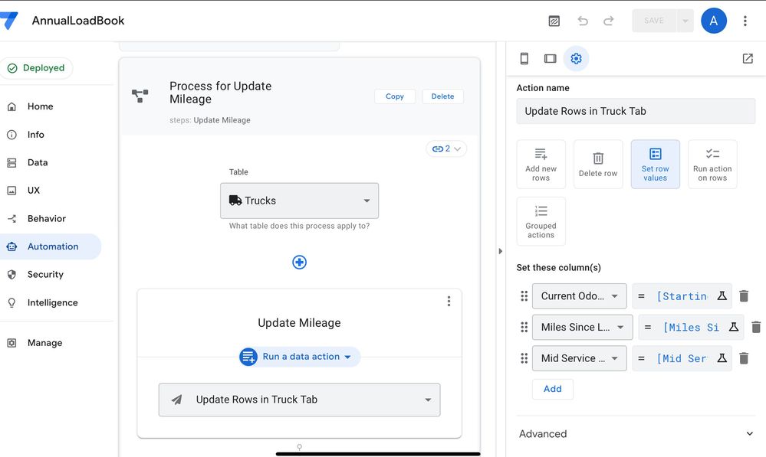Open Update Mileage step options menu
This screenshot has height=457, width=766.
[449, 302]
